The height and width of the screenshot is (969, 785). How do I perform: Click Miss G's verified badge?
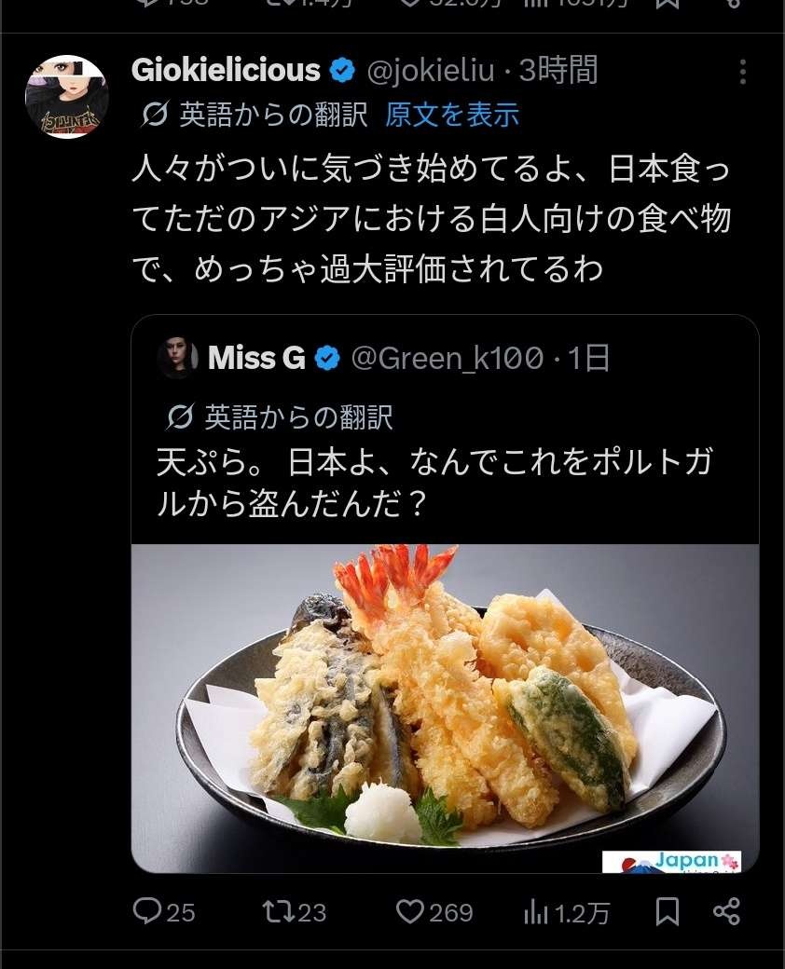327,358
